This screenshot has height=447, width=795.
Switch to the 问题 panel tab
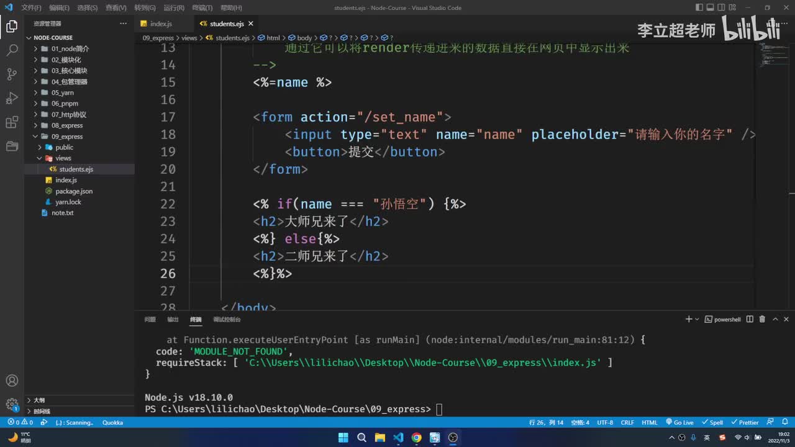[150, 319]
